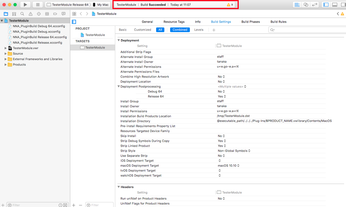
Task: Open the Find navigator magnifier icon
Action: click(x=22, y=14)
